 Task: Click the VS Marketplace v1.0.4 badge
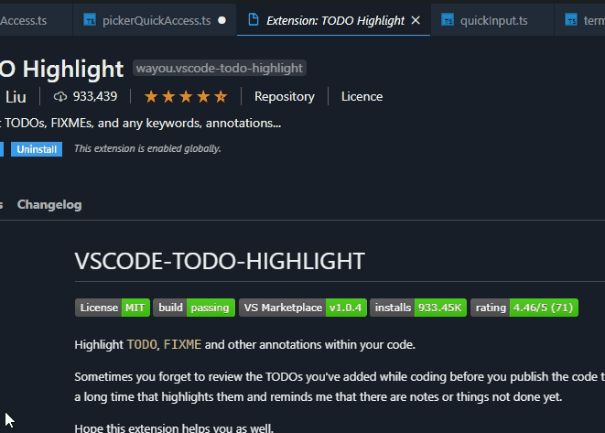click(x=303, y=308)
